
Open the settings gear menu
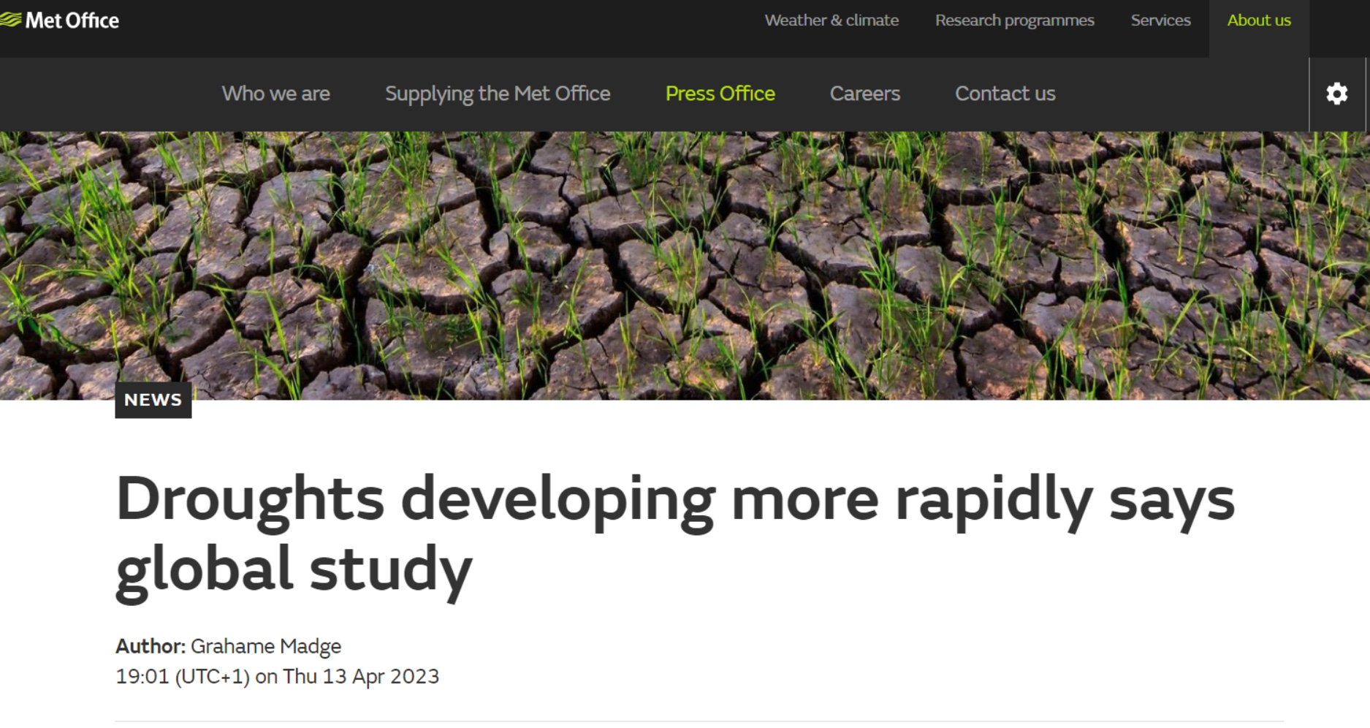point(1337,94)
